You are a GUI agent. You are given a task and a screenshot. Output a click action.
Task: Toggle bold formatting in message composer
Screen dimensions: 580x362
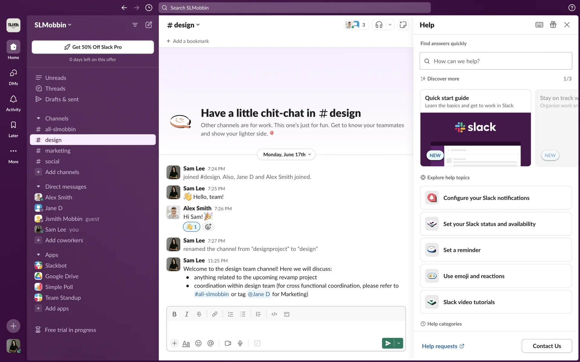click(174, 314)
